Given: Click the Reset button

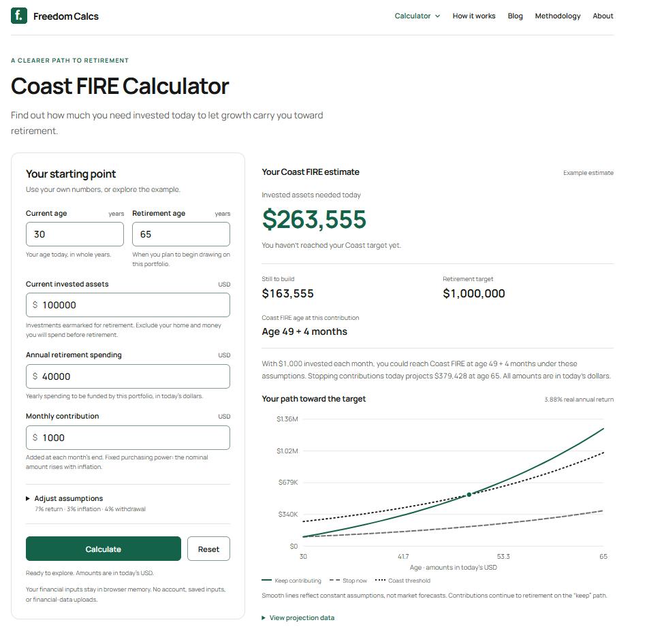Looking at the screenshot, I should point(208,549).
